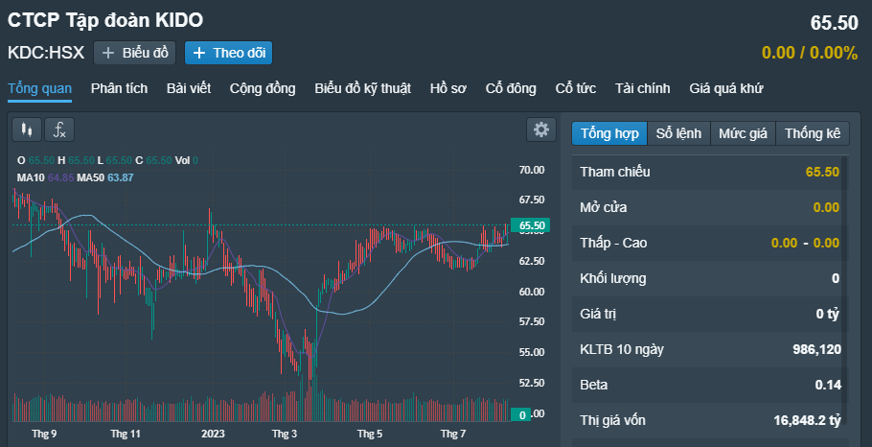Click the 52.50 price axis label
This screenshot has width=872, height=447.
(532, 383)
